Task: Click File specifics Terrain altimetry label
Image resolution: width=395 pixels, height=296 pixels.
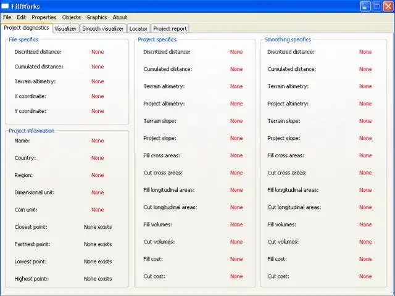Action: (35, 81)
